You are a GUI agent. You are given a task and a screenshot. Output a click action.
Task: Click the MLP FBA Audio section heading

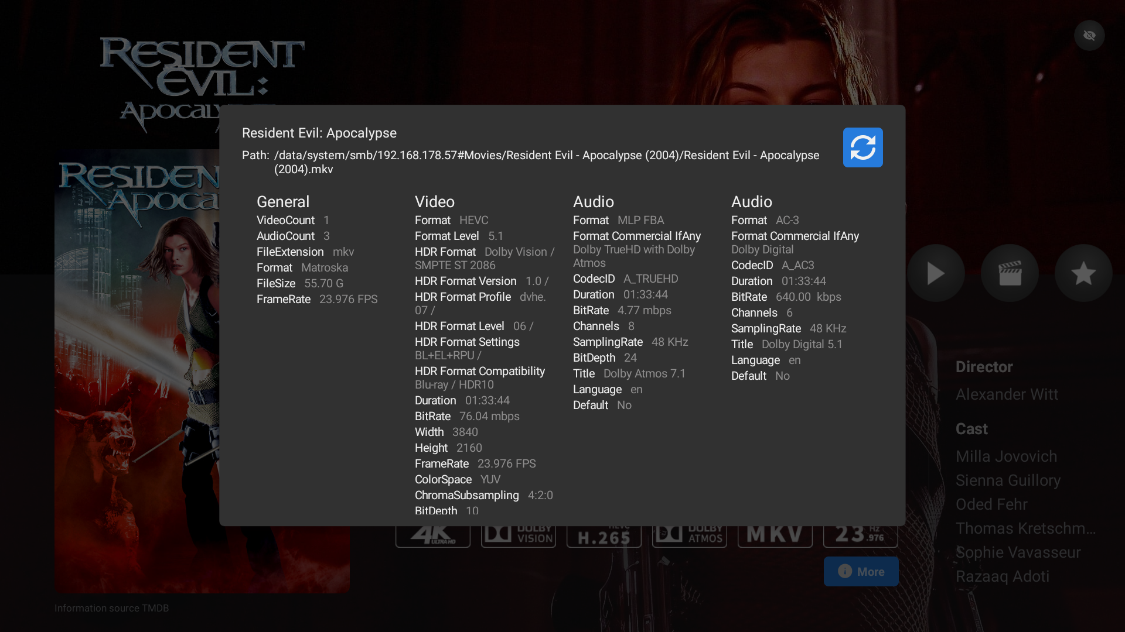(594, 202)
